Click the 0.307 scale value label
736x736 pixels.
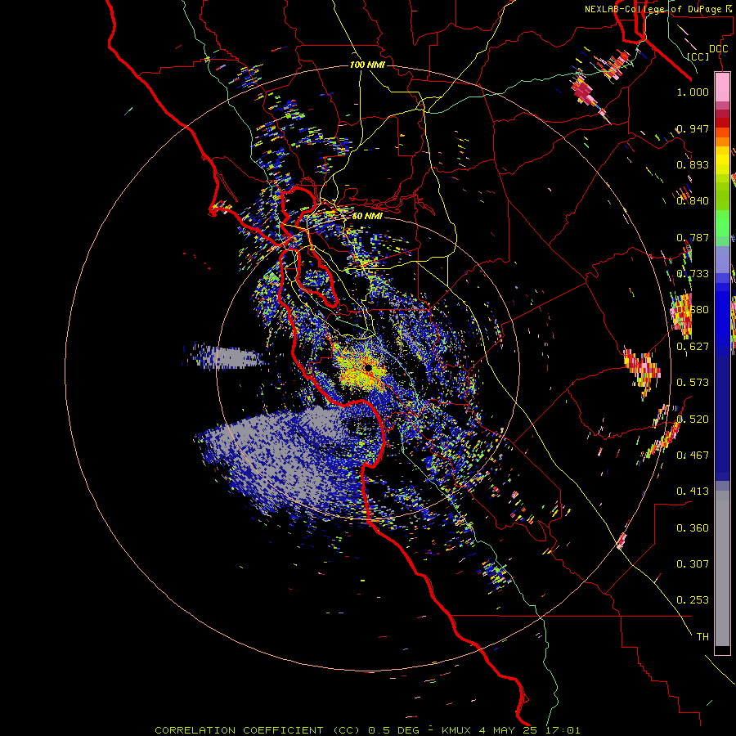[693, 563]
